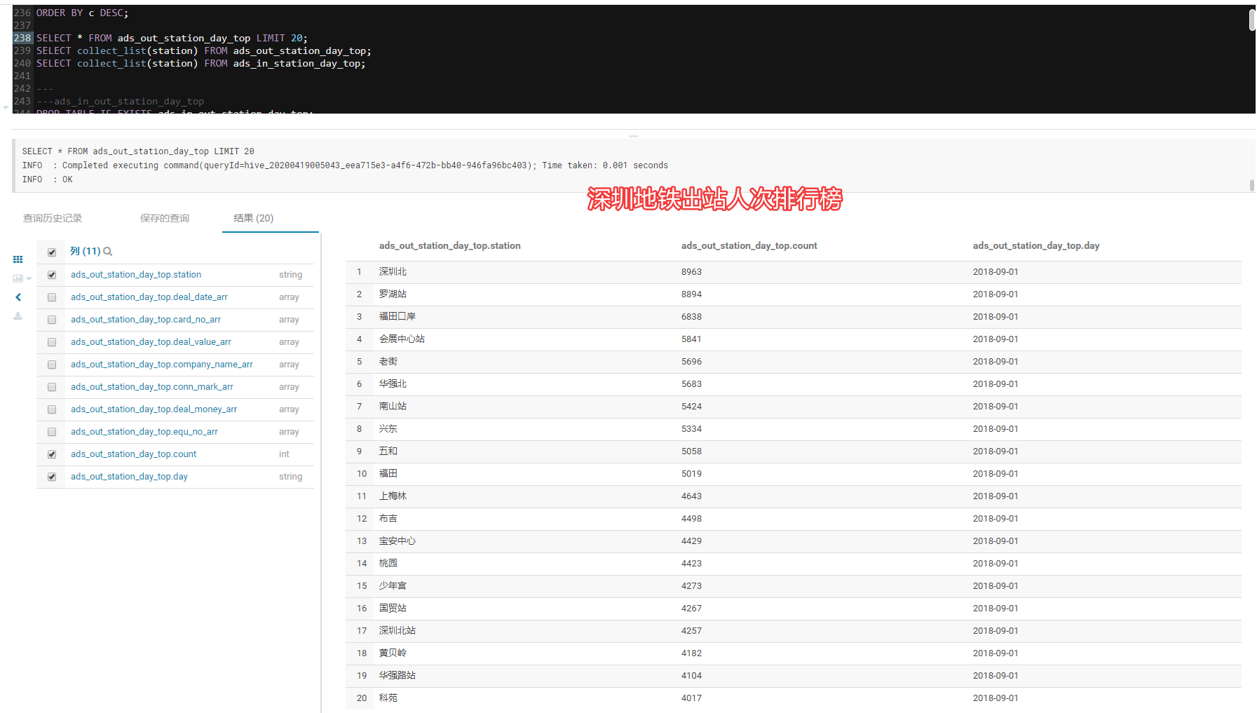Click the ads_out_station_day_top.station column link
Viewport: 1257px width, 713px height.
point(136,275)
